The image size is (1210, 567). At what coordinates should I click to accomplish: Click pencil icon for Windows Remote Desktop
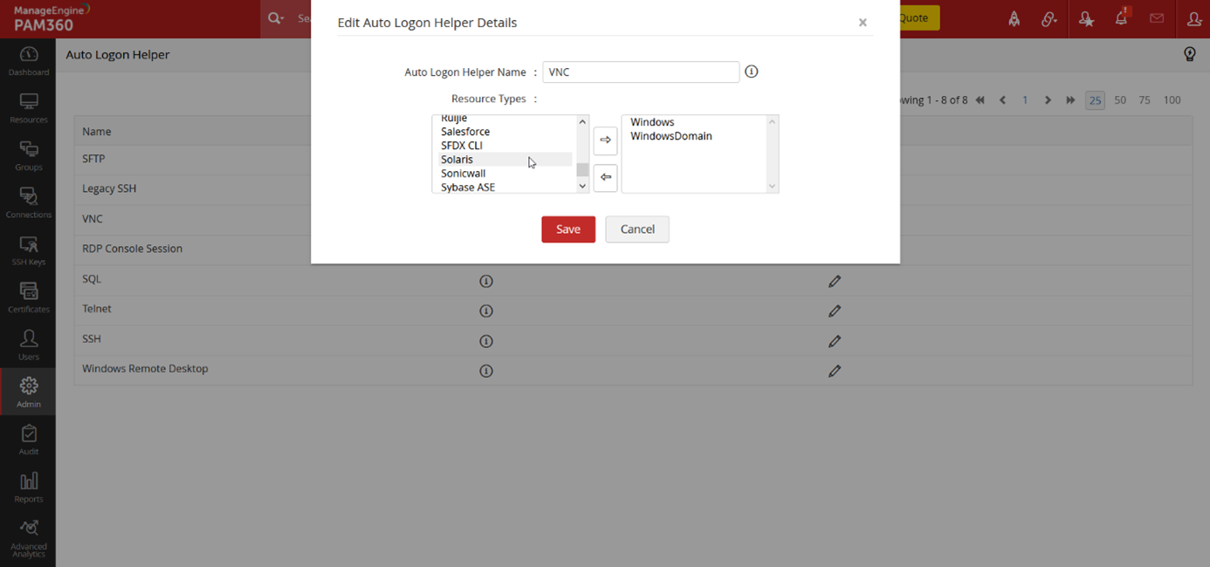coord(835,371)
